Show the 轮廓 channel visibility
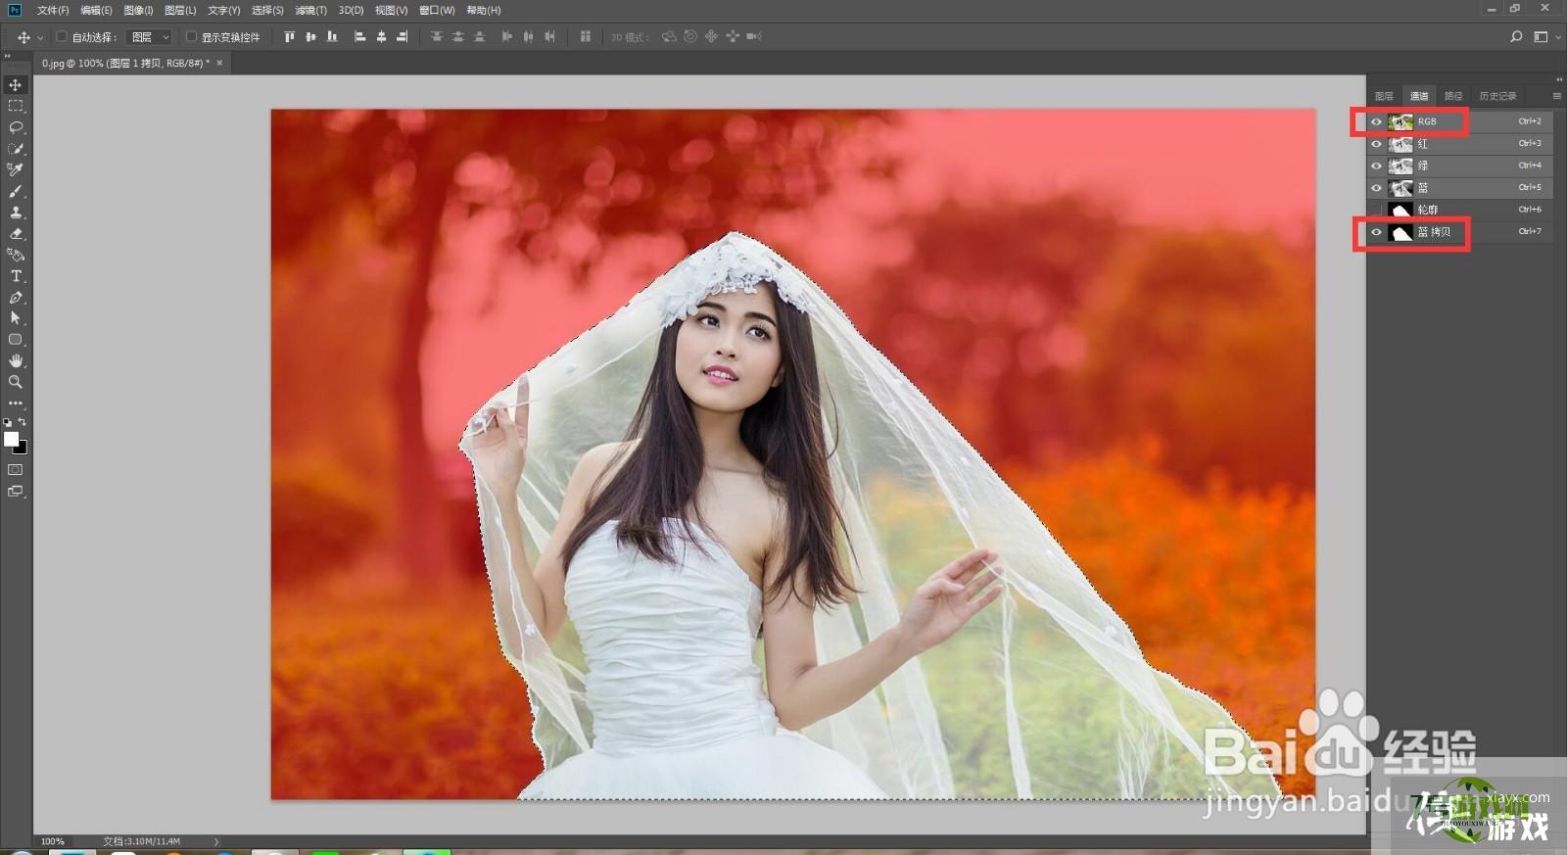Image resolution: width=1567 pixels, height=855 pixels. [x=1376, y=210]
